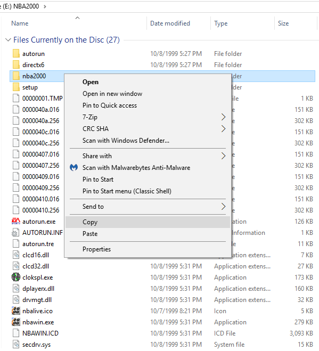
Task: Click the autorun folder's 10/8/1999 5:27 PM date
Action: tap(176, 54)
